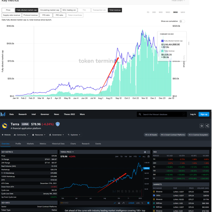
Task: Click the OKEx exchange icon
Action: [154, 195]
